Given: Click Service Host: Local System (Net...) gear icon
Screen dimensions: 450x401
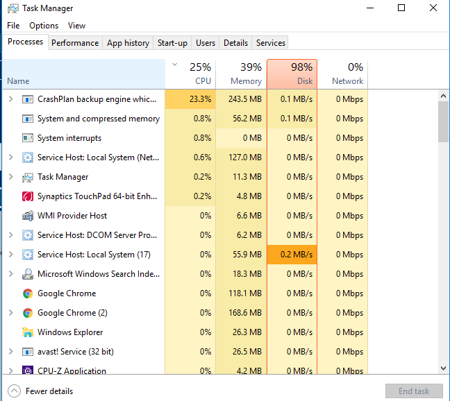Looking at the screenshot, I should point(28,157).
